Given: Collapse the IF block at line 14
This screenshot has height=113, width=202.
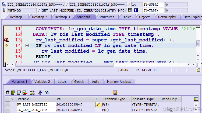Looking at the screenshot, I should (x=27, y=45).
